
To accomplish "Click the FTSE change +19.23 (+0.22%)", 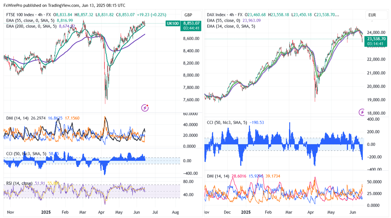I will click(x=151, y=15).
